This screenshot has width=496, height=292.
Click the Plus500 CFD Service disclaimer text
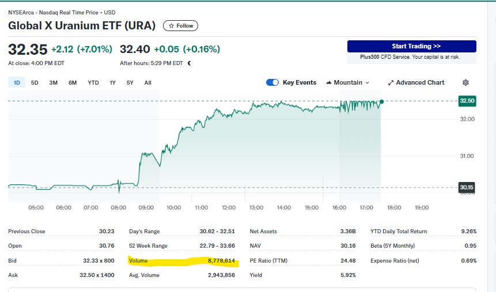(x=410, y=57)
